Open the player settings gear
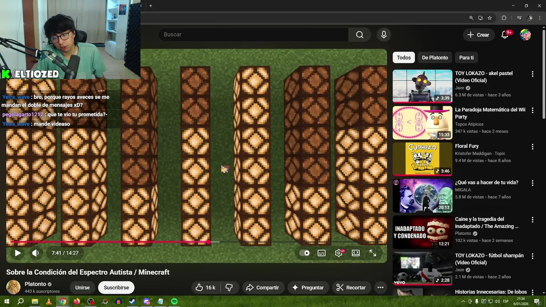546x307 pixels. coord(339,253)
